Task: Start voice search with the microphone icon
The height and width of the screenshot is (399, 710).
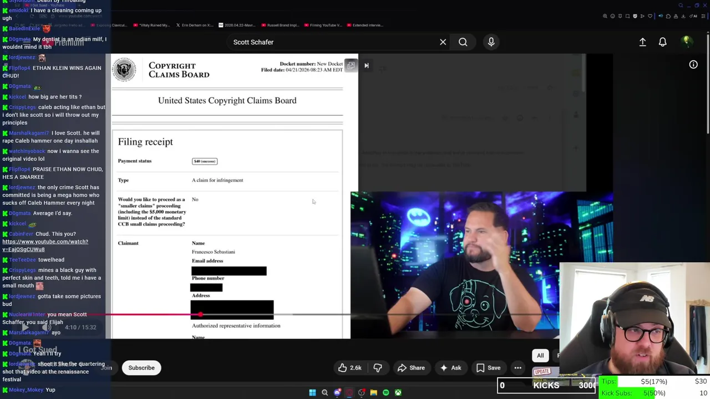Action: (x=491, y=42)
